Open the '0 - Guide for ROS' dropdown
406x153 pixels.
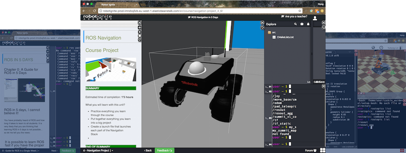point(20,151)
